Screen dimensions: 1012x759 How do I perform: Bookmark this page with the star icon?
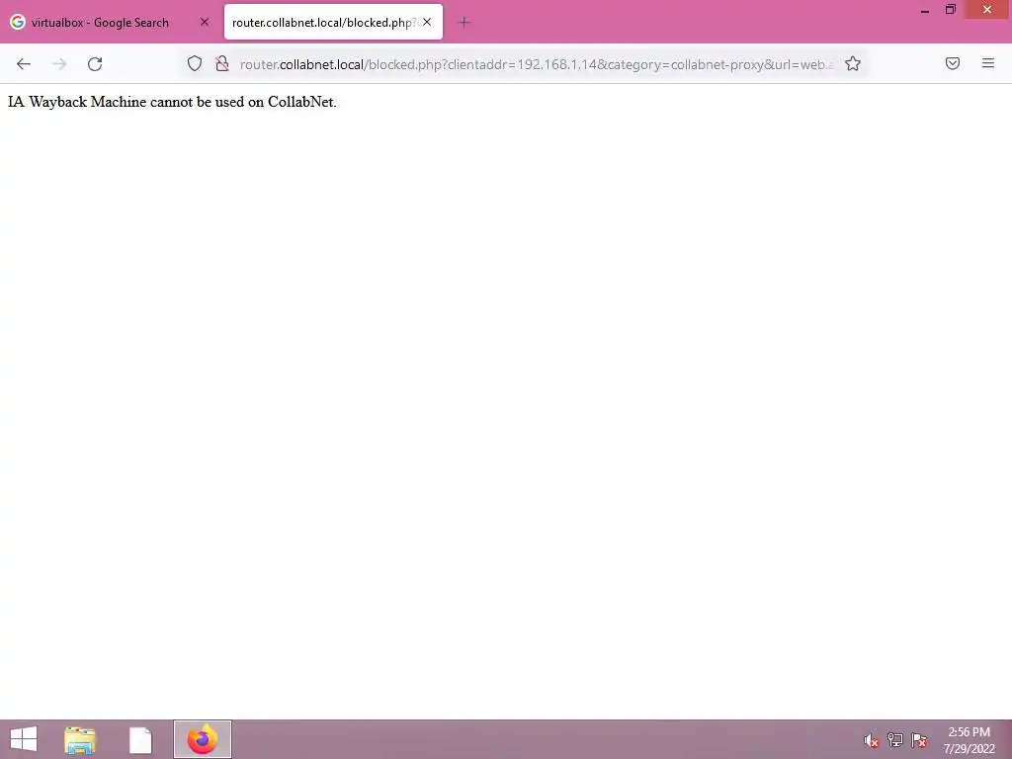coord(853,64)
